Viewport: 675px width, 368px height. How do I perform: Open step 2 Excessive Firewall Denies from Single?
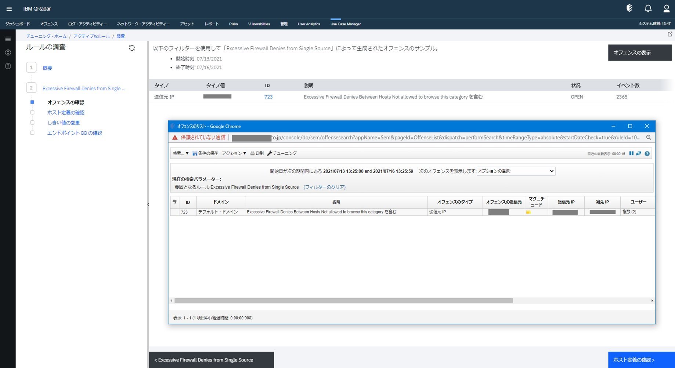click(x=84, y=88)
